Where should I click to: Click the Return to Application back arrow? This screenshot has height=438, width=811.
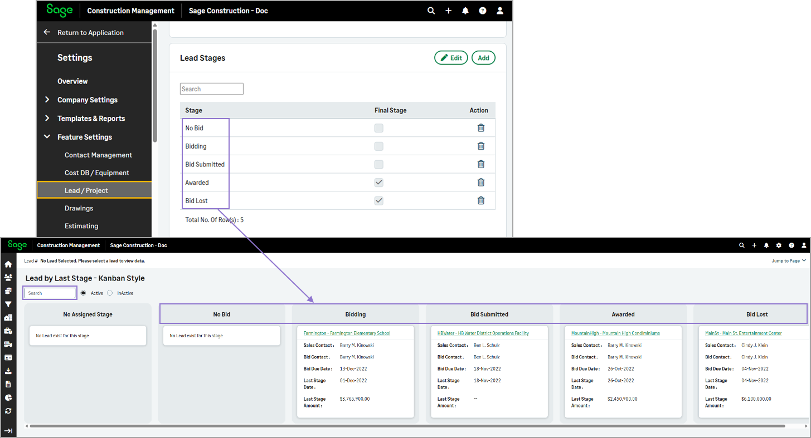[x=47, y=32]
